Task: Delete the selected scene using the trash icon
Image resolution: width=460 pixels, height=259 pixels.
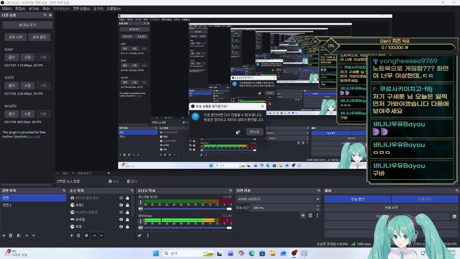Action: click(11, 235)
